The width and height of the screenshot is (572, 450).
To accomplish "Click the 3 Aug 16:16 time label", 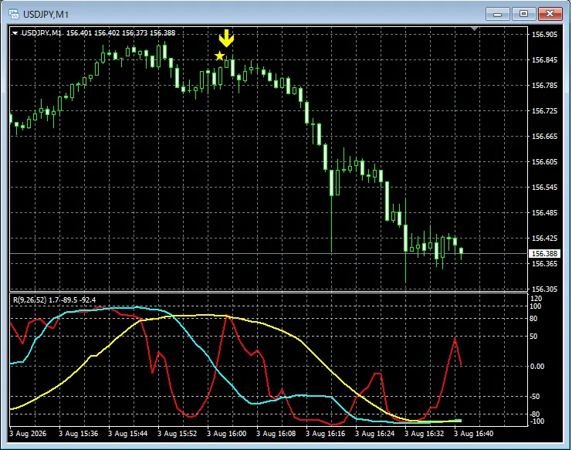I will tap(326, 434).
